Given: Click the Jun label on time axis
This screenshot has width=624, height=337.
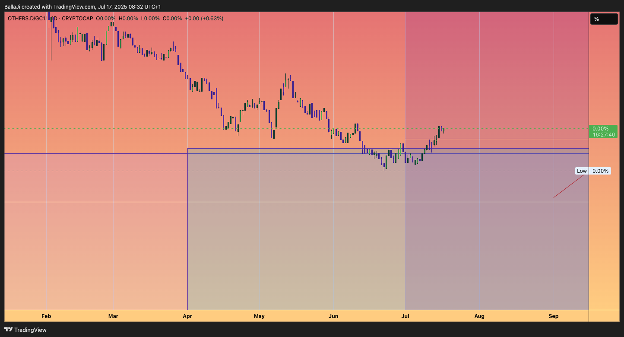Looking at the screenshot, I should coord(333,316).
